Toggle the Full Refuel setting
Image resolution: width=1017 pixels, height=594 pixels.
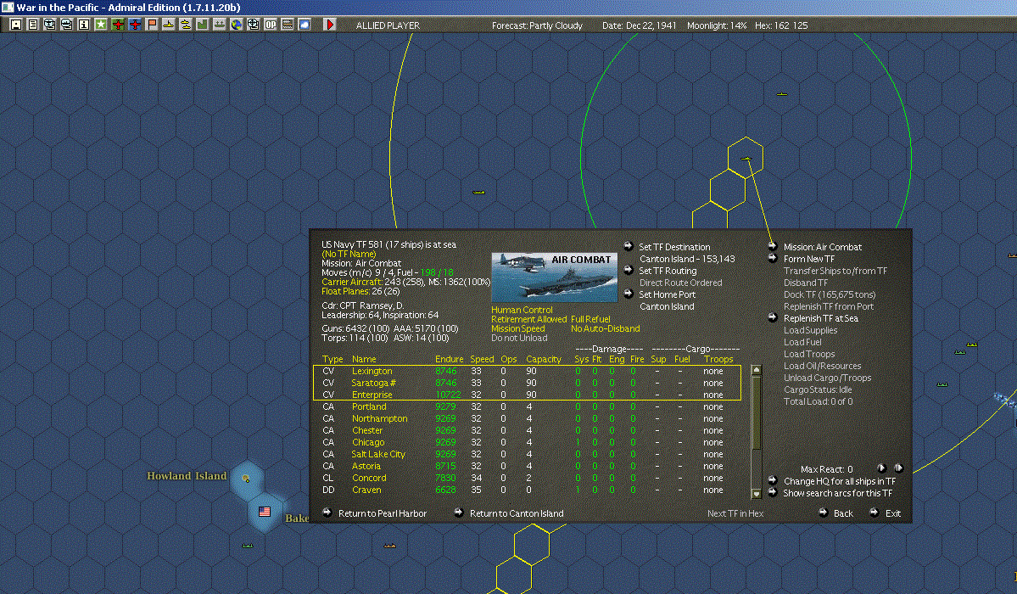click(590, 319)
